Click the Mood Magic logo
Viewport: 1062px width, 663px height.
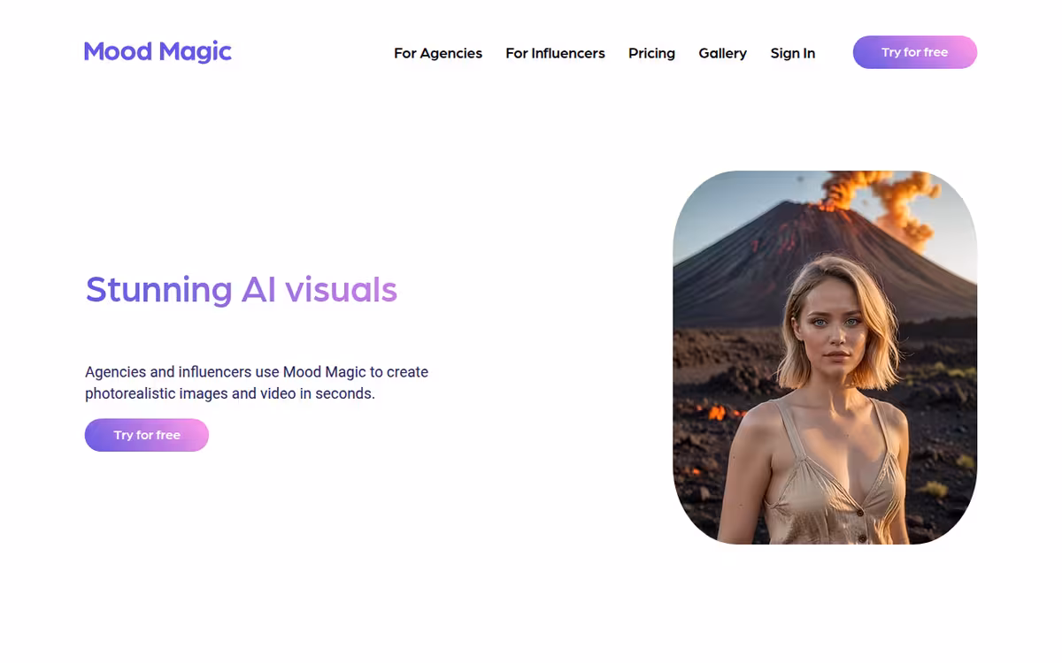(158, 52)
